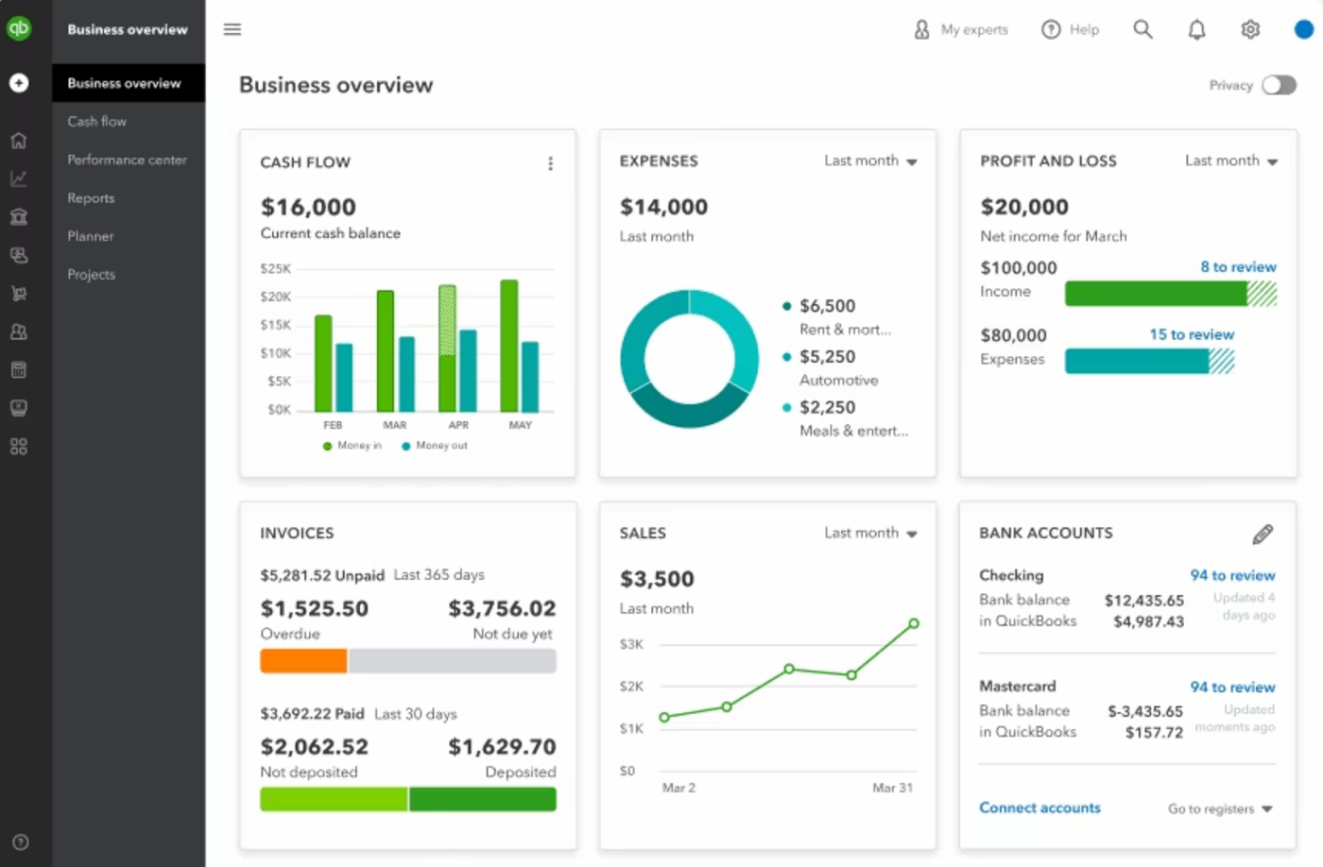Image resolution: width=1323 pixels, height=867 pixels.
Task: Open the 94 to review Checking transactions
Action: point(1232,575)
